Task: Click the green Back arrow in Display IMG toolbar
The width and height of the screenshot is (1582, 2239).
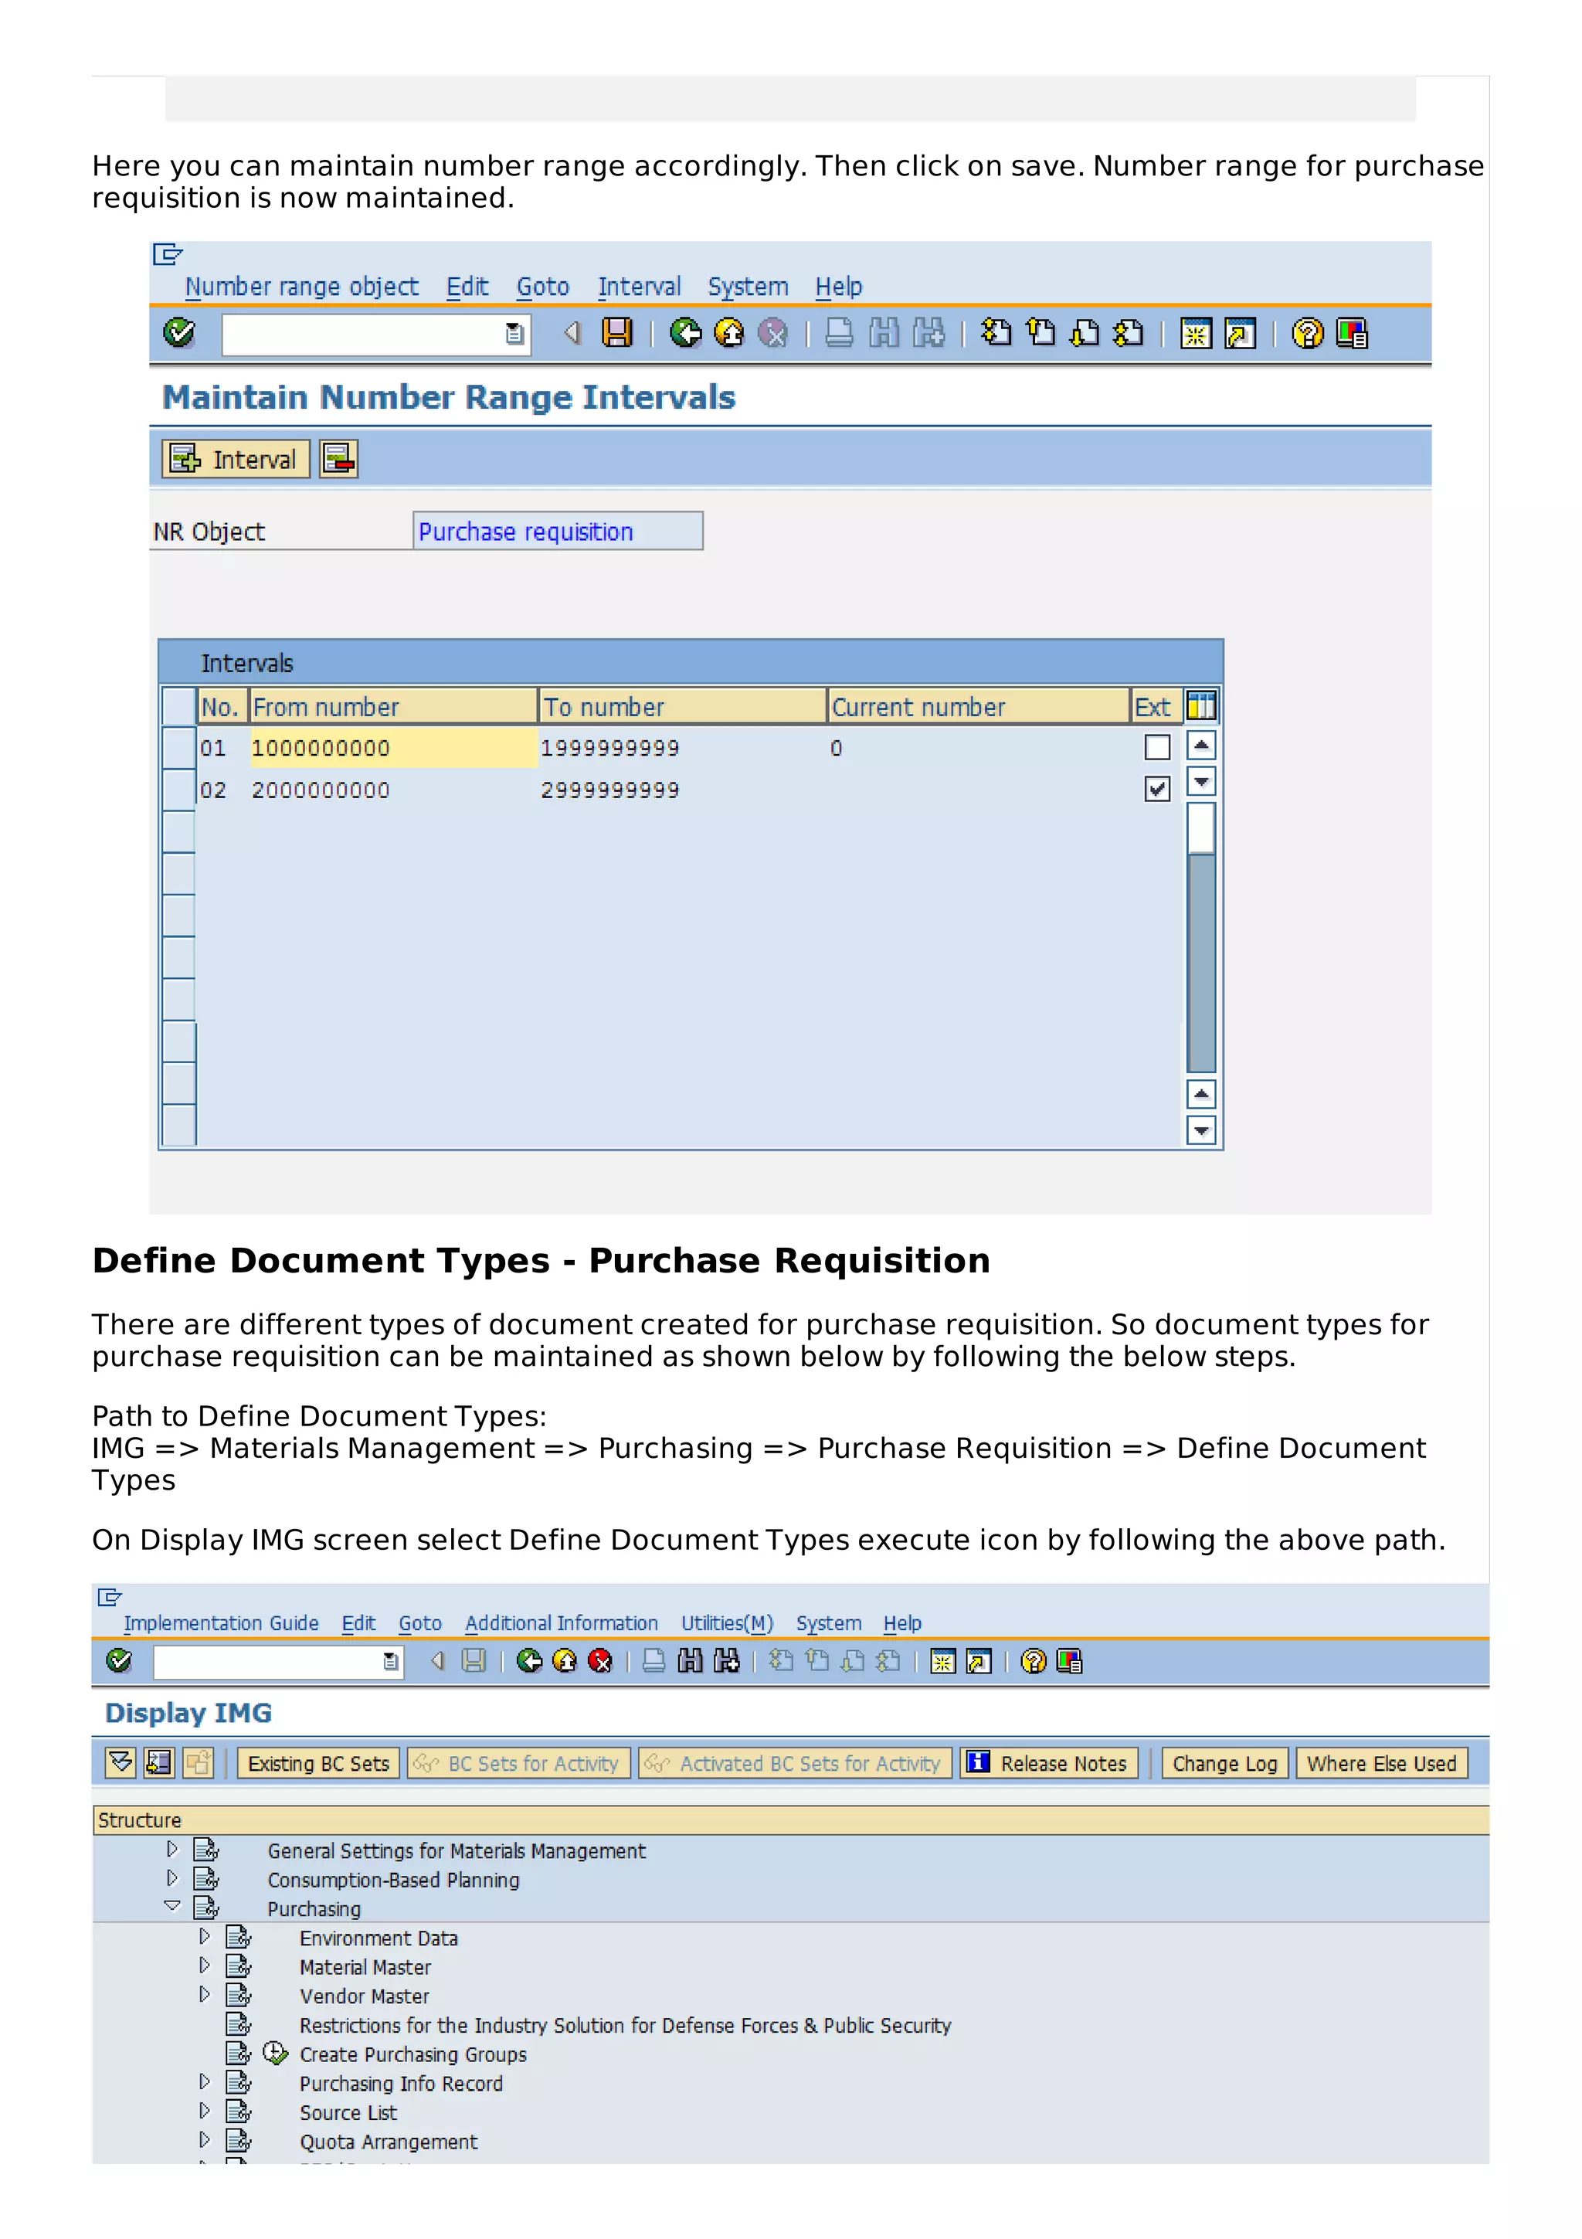Action: click(x=529, y=1661)
